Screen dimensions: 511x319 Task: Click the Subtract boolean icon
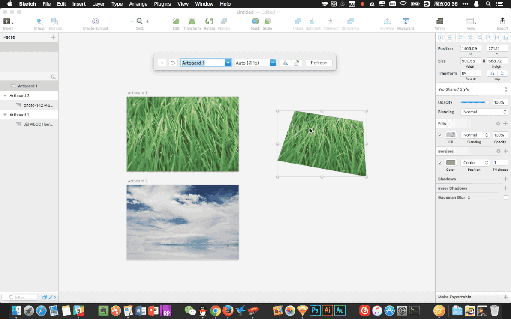pyautogui.click(x=313, y=21)
